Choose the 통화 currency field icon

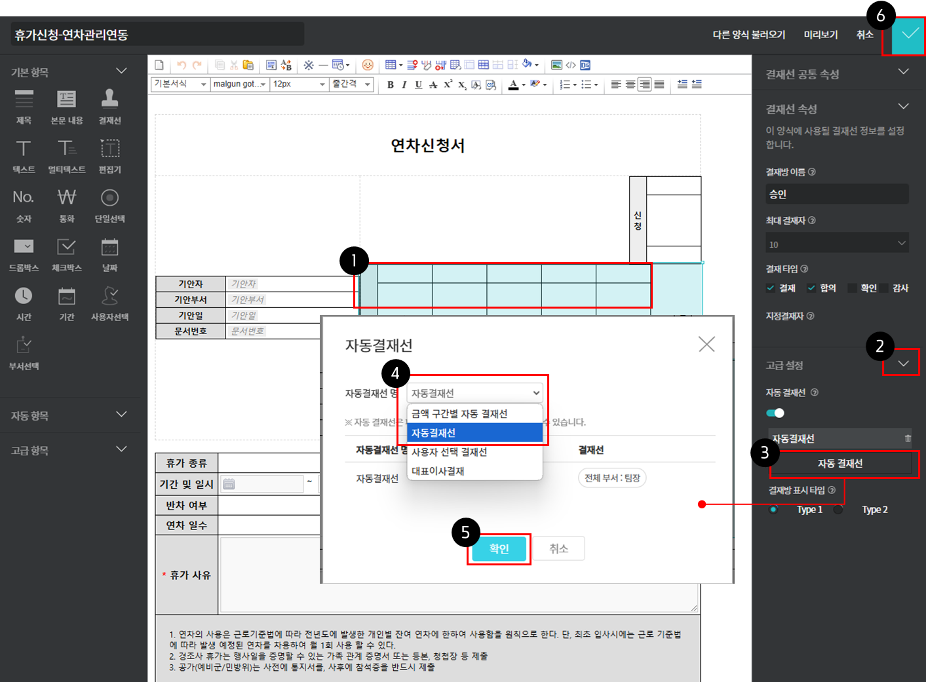[66, 198]
